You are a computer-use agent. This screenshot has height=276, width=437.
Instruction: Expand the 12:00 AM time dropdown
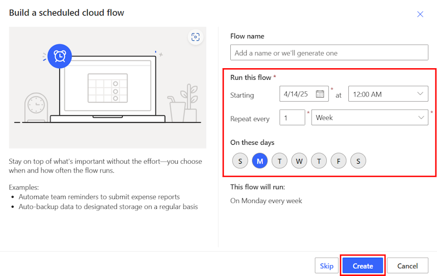[x=388, y=94]
